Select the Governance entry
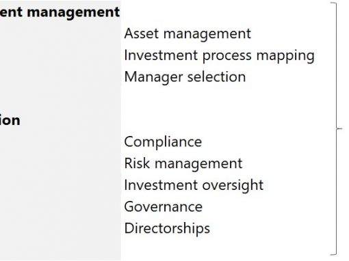349x261 pixels. point(164,207)
